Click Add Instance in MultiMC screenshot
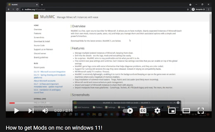The image size is (215, 132). pyautogui.click(x=82, y=107)
